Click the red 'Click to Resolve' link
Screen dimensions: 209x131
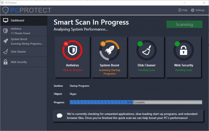coord(73,70)
